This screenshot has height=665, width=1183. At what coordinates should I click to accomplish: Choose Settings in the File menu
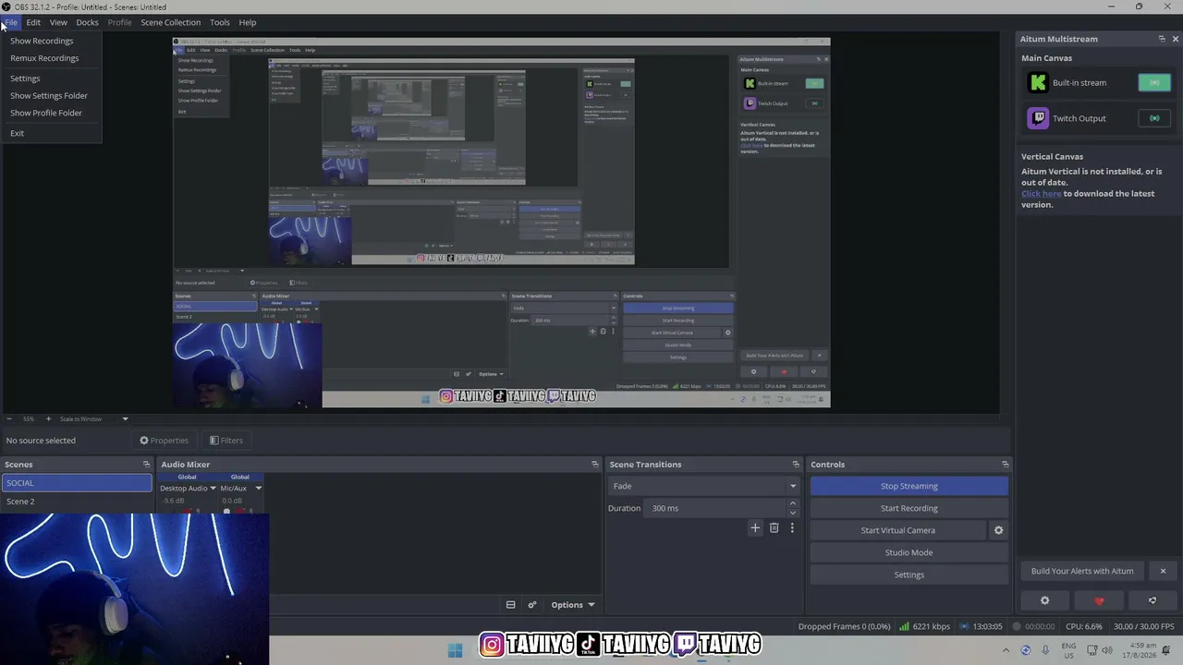[x=51, y=79]
